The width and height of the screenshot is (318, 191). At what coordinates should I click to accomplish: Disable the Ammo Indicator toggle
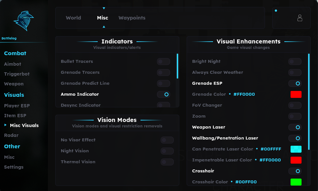164,94
